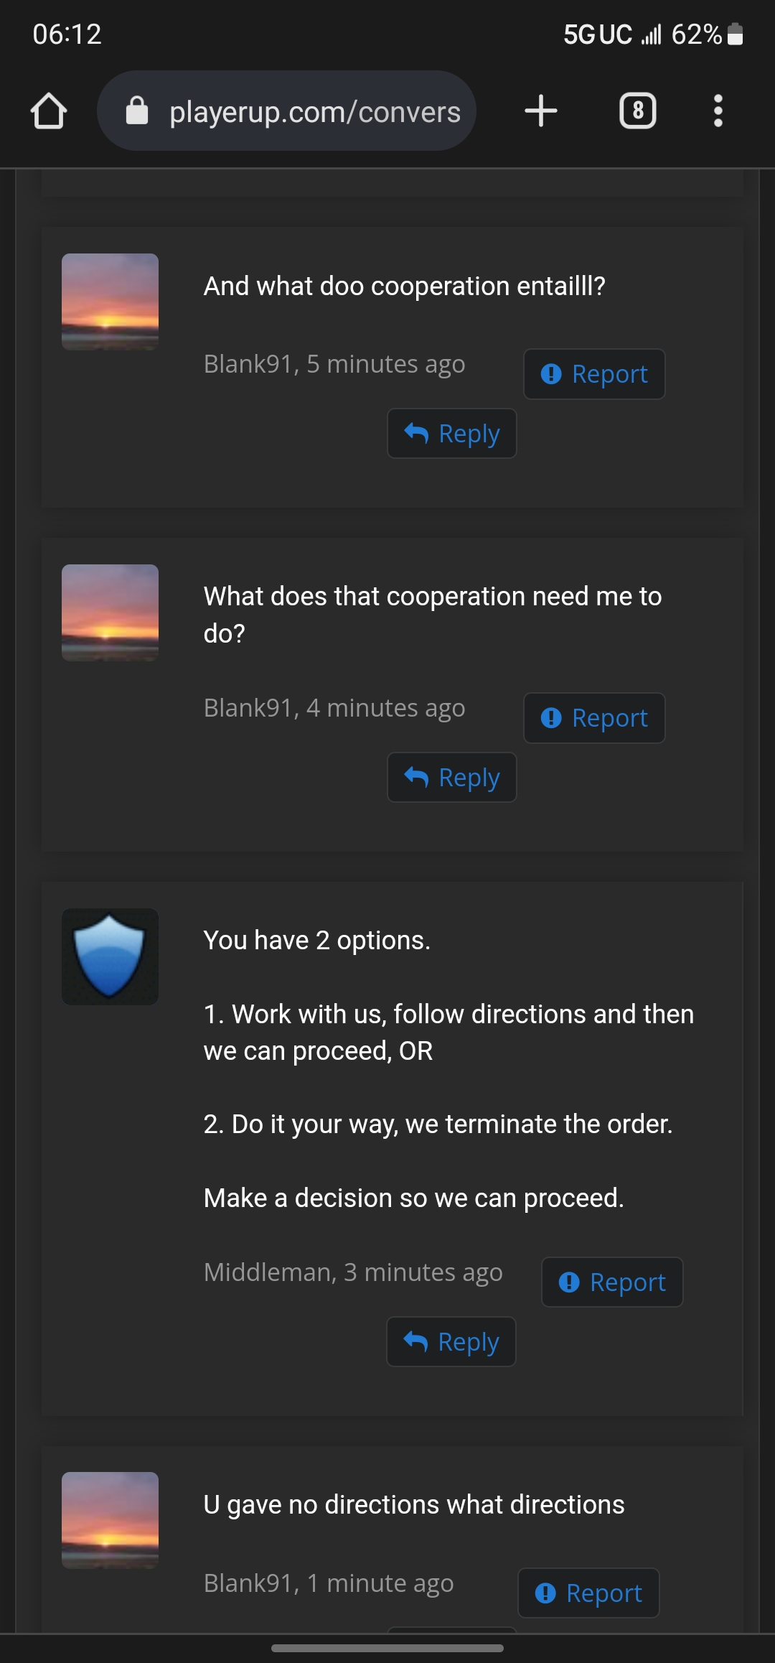Open the three-dot browser menu
This screenshot has width=775, height=1663.
718,111
